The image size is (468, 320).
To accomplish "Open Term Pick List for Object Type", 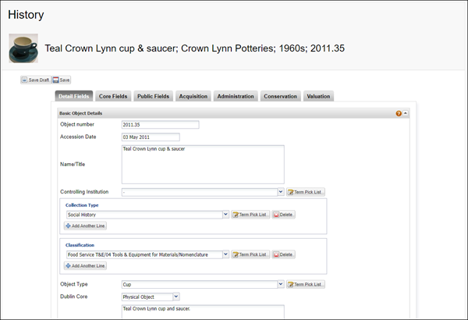I will tap(306, 284).
